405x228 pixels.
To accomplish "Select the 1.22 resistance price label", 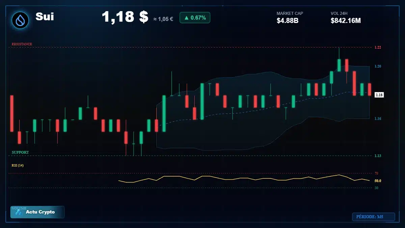I will [x=378, y=48].
